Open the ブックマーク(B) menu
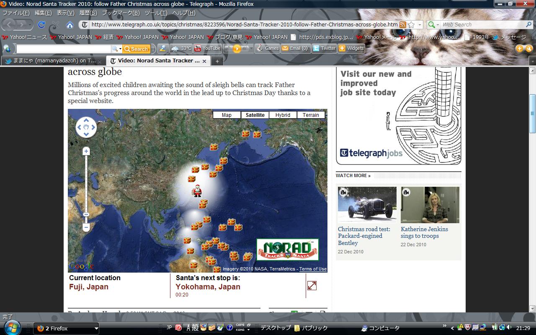 [x=121, y=13]
